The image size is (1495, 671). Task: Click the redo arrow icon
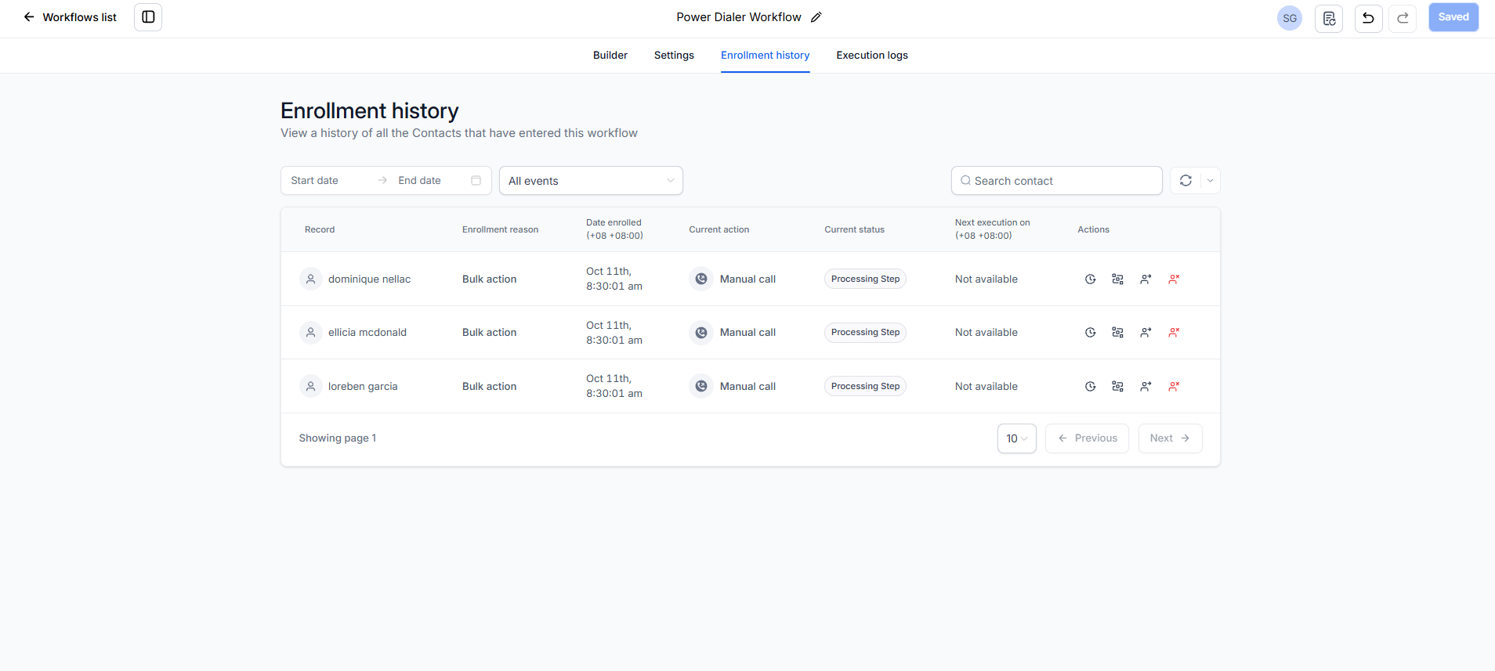(x=1403, y=18)
